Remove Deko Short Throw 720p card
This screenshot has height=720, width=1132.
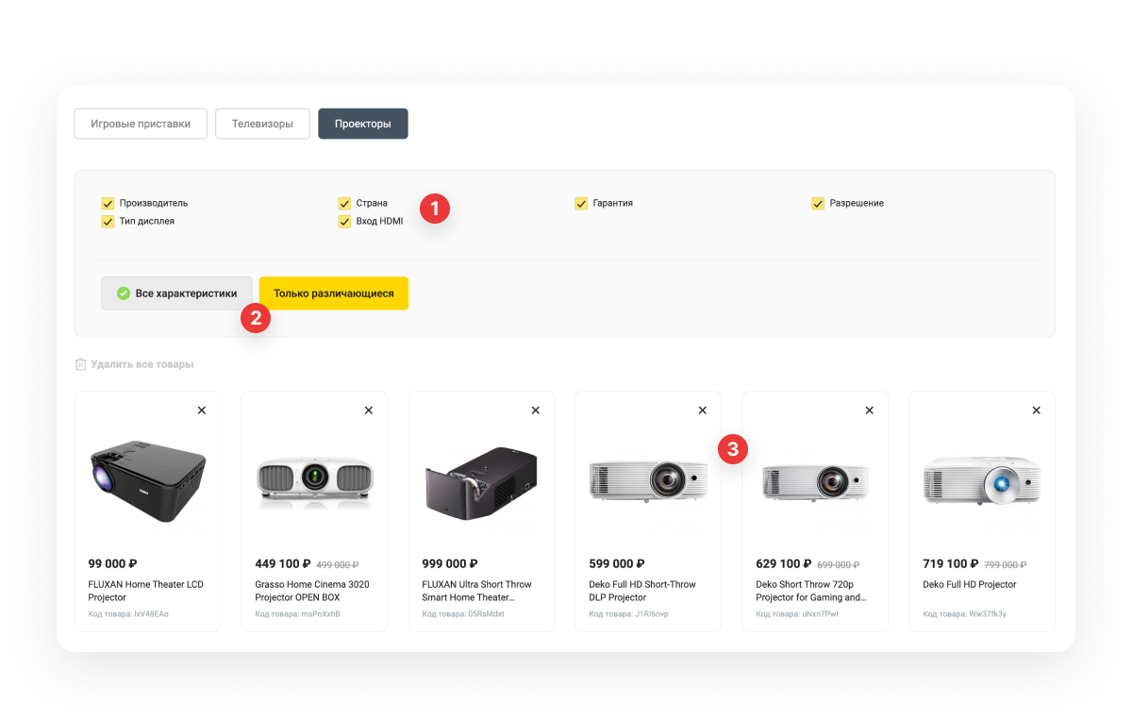[x=869, y=410]
